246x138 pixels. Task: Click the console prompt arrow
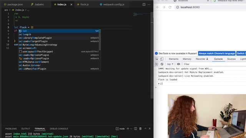(x=156, y=87)
